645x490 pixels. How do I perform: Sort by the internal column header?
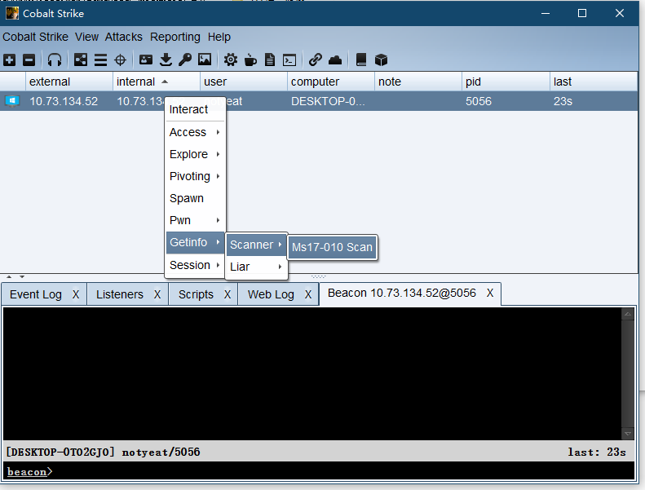(157, 82)
